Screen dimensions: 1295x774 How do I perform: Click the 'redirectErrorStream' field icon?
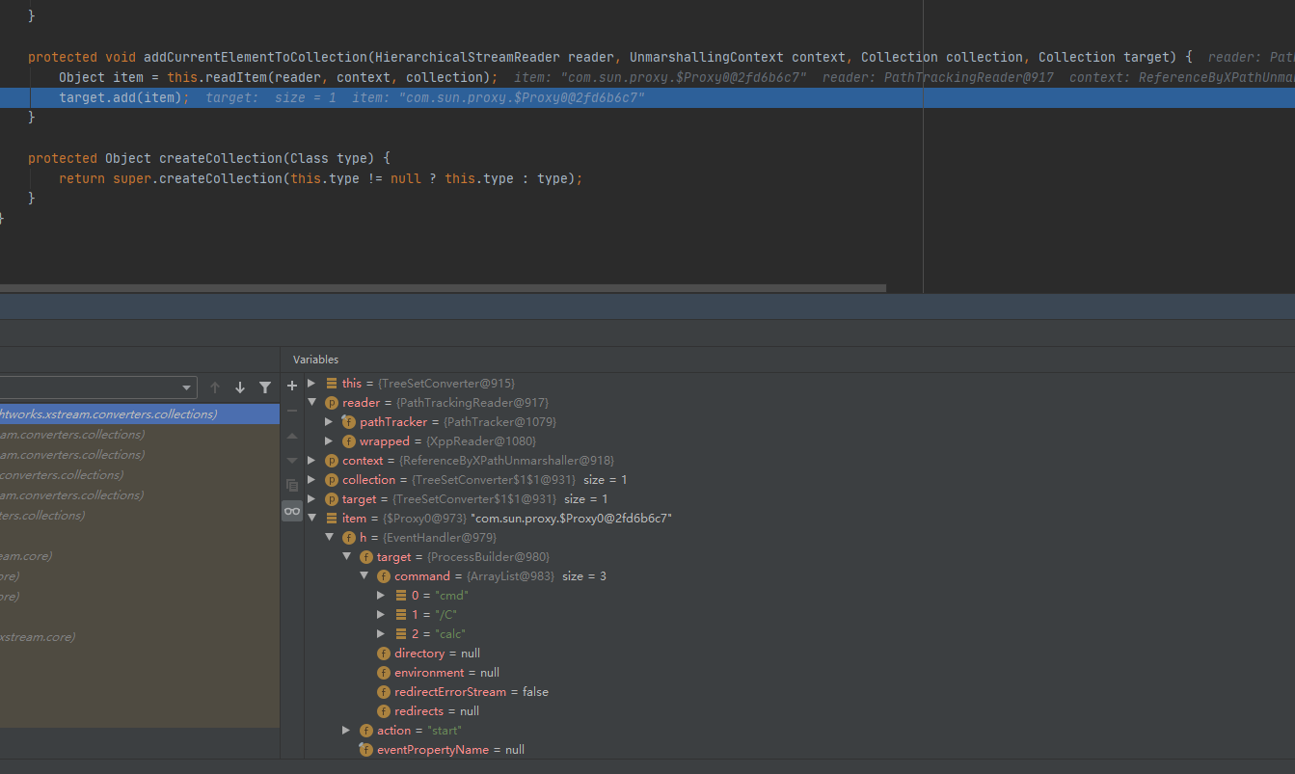tap(384, 691)
